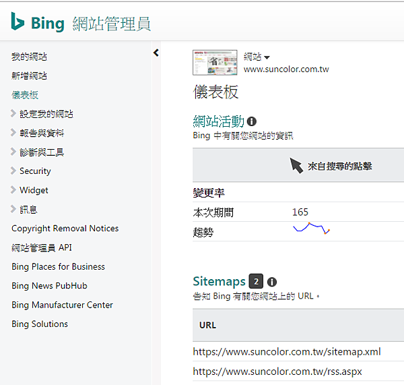Collapse the sidebar with the arrow
Image resolution: width=404 pixels, height=385 pixels.
[156, 53]
